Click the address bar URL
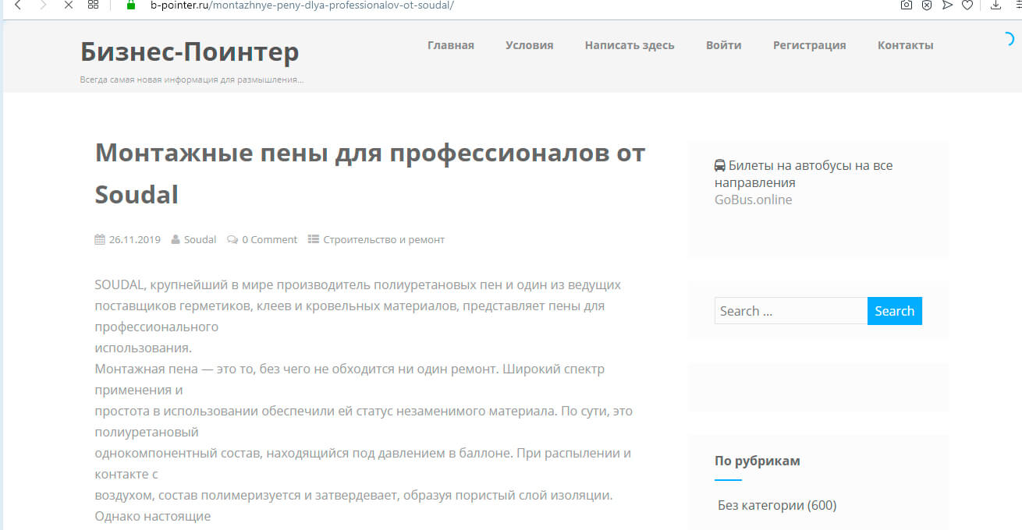Image resolution: width=1022 pixels, height=530 pixels. point(302,5)
